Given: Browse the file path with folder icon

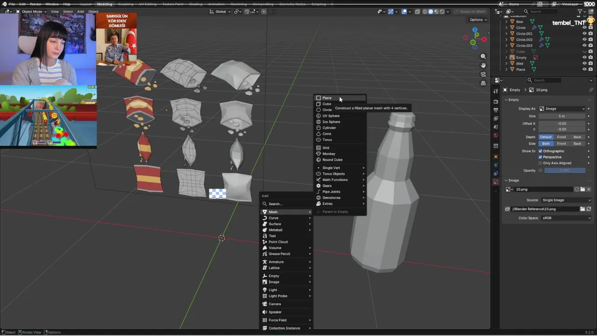Looking at the screenshot, I should click(x=583, y=209).
